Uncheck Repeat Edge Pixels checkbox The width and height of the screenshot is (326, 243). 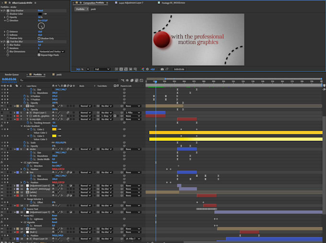coord(39,55)
